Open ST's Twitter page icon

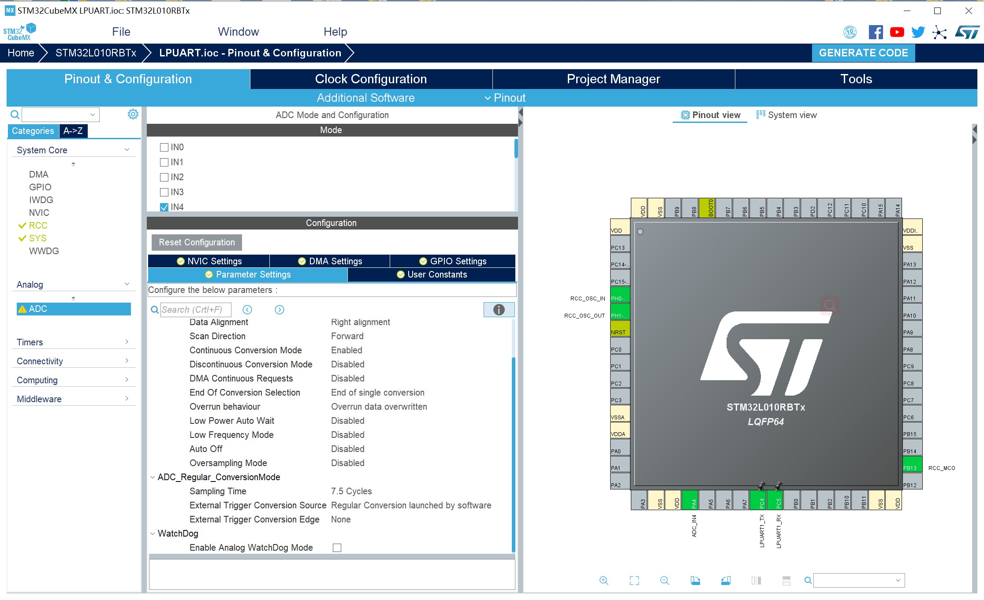918,32
